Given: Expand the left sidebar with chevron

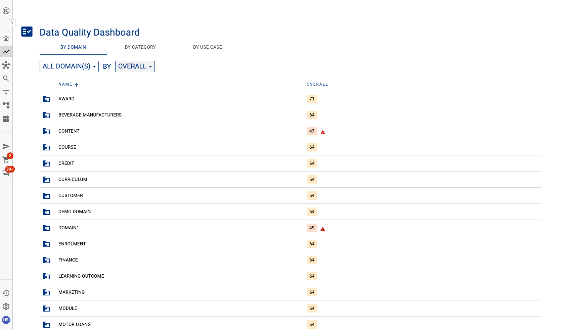Looking at the screenshot, I should 12,23.
